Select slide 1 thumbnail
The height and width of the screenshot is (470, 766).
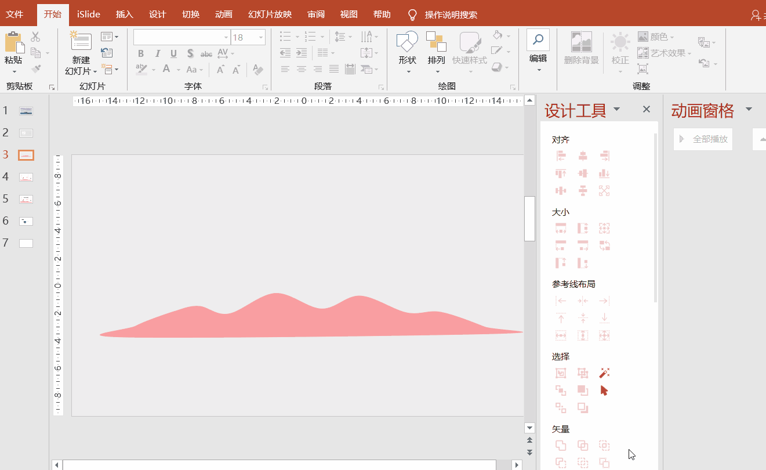tap(26, 111)
